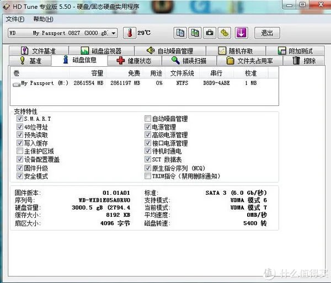This screenshot has width=331, height=283.
Task: Click the 8192 KB cache size value
Action: 118,215
